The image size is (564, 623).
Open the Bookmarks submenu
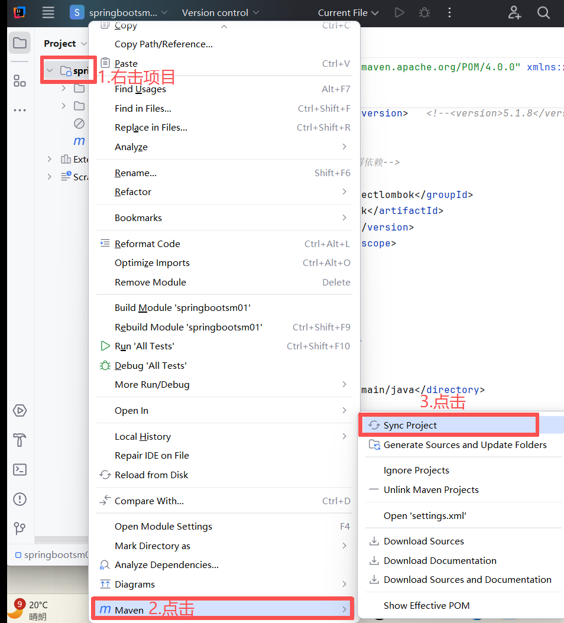(224, 218)
